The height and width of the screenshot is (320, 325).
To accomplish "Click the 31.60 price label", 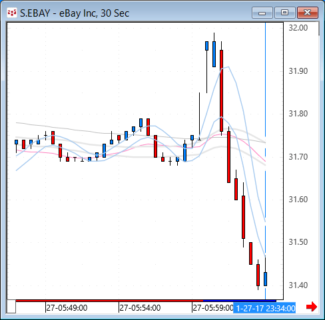I will pos(298,200).
